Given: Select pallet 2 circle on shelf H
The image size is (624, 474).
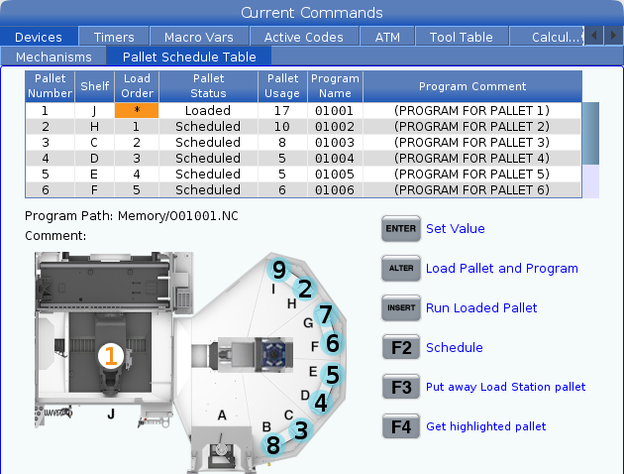Looking at the screenshot, I should [x=305, y=289].
